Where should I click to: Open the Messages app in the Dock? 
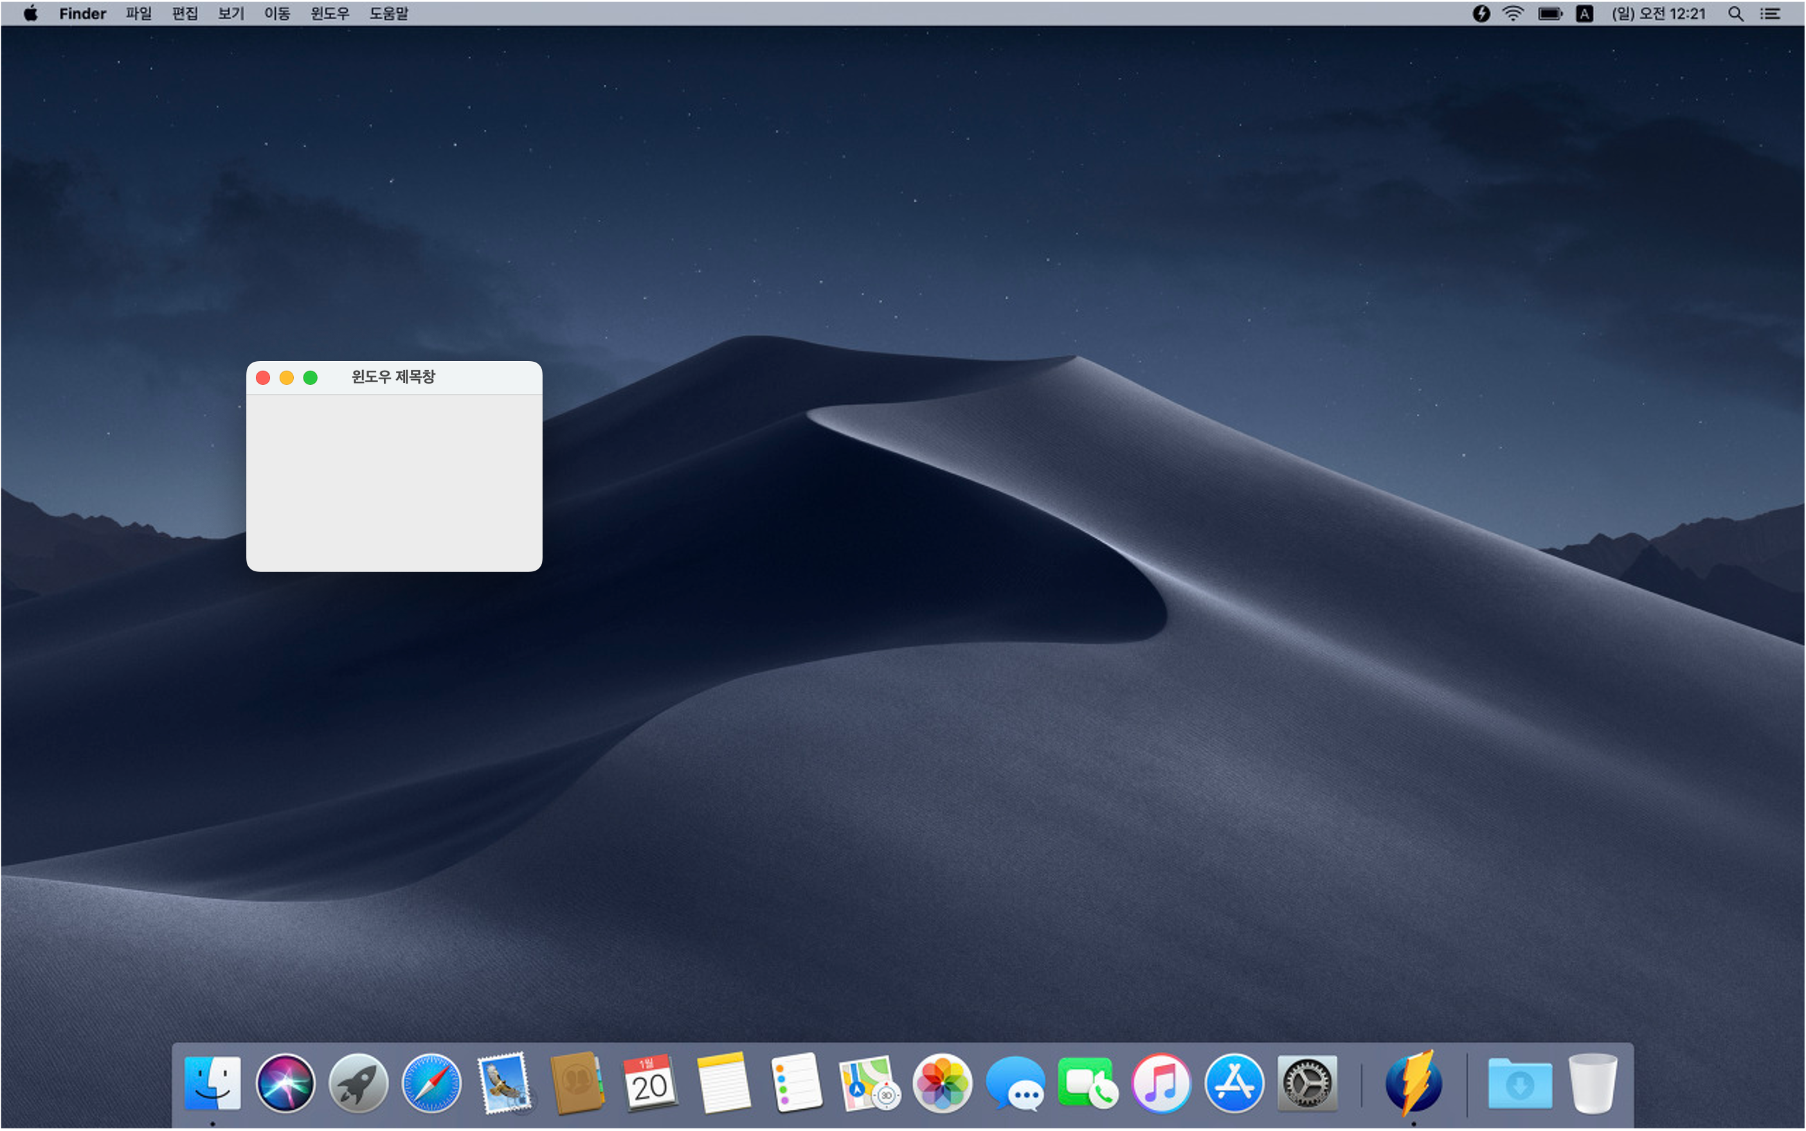point(1015,1083)
